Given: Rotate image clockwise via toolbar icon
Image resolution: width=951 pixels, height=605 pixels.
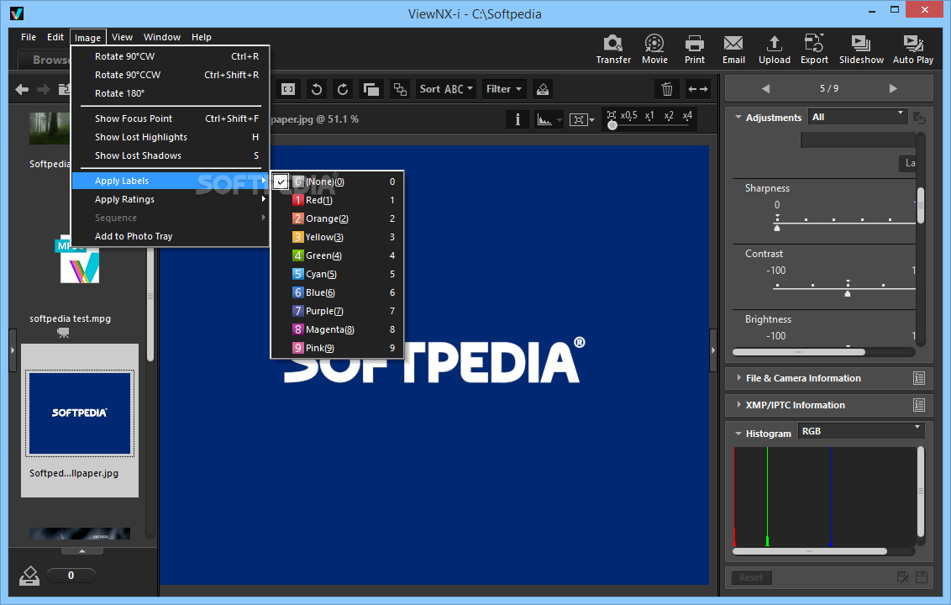Looking at the screenshot, I should pyautogui.click(x=343, y=89).
